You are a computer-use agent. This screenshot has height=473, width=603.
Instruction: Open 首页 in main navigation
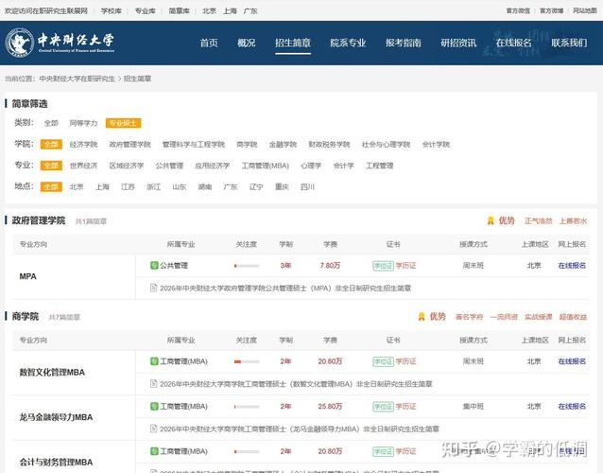(x=209, y=43)
